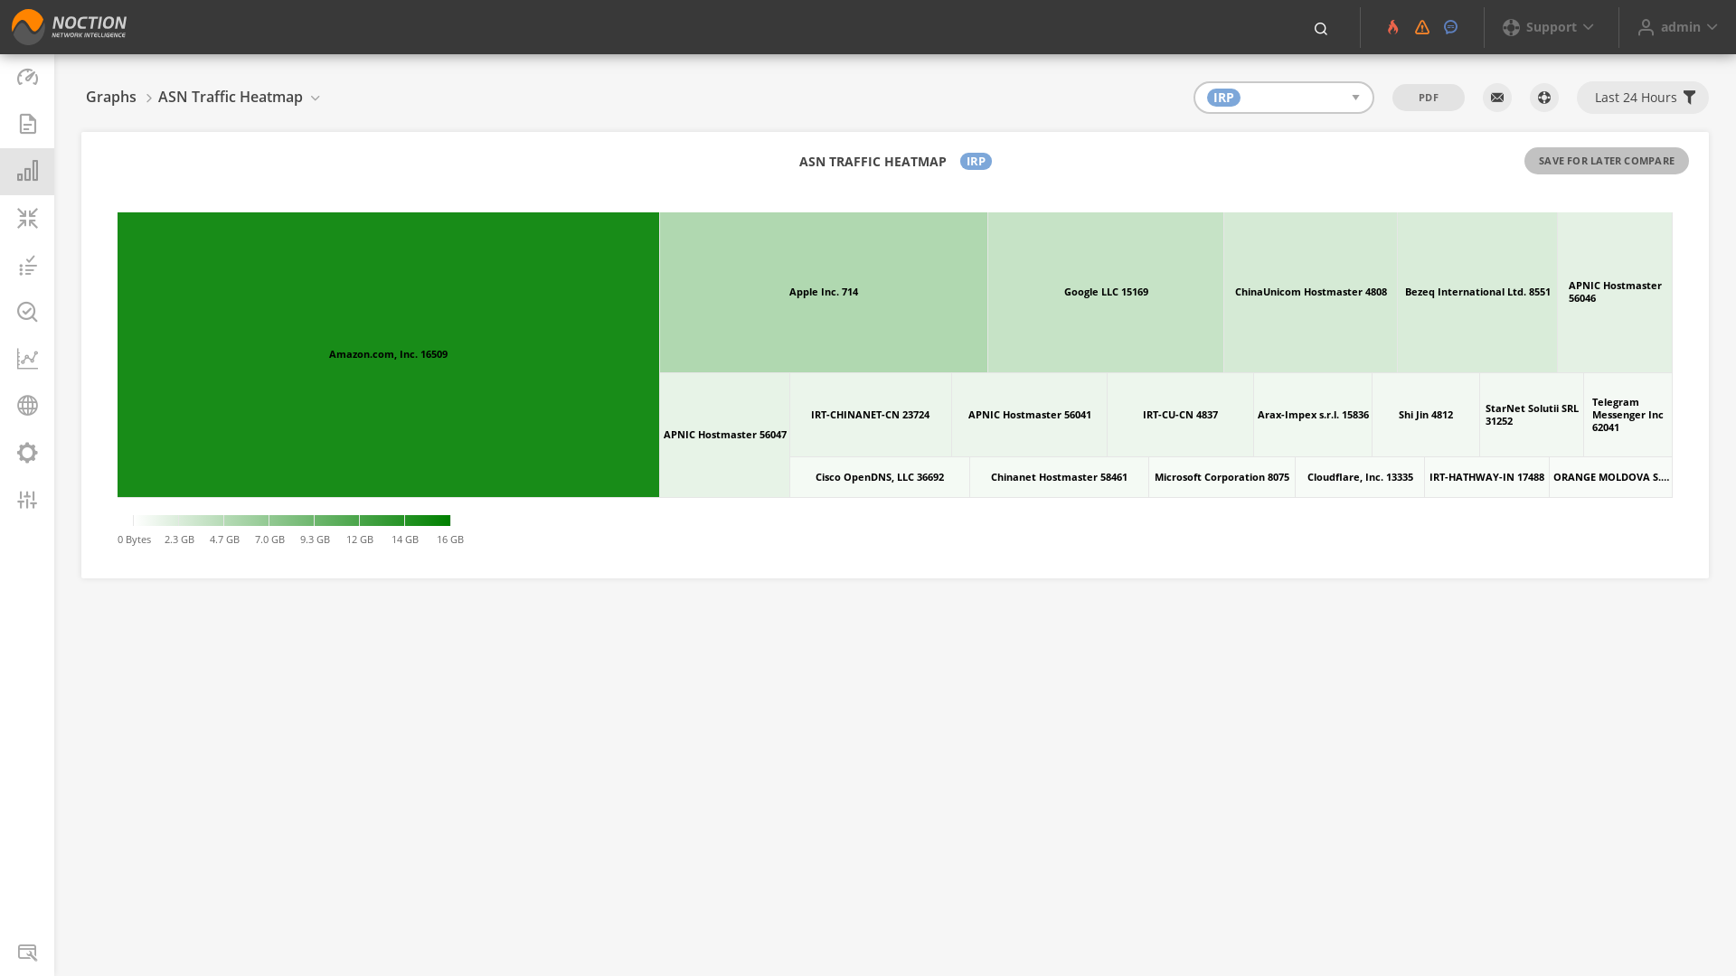Open the magnifier check sidebar icon

click(x=27, y=312)
